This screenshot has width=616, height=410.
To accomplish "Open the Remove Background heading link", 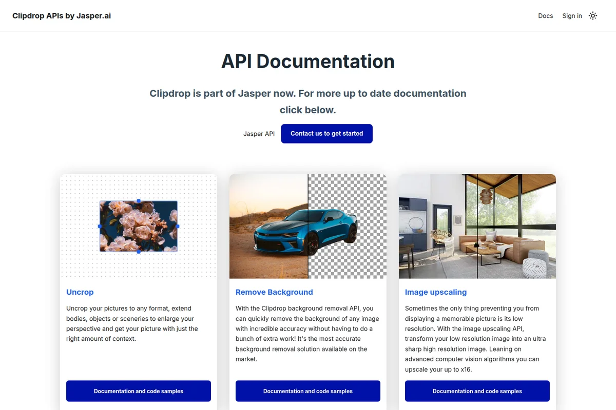I will coord(274,292).
